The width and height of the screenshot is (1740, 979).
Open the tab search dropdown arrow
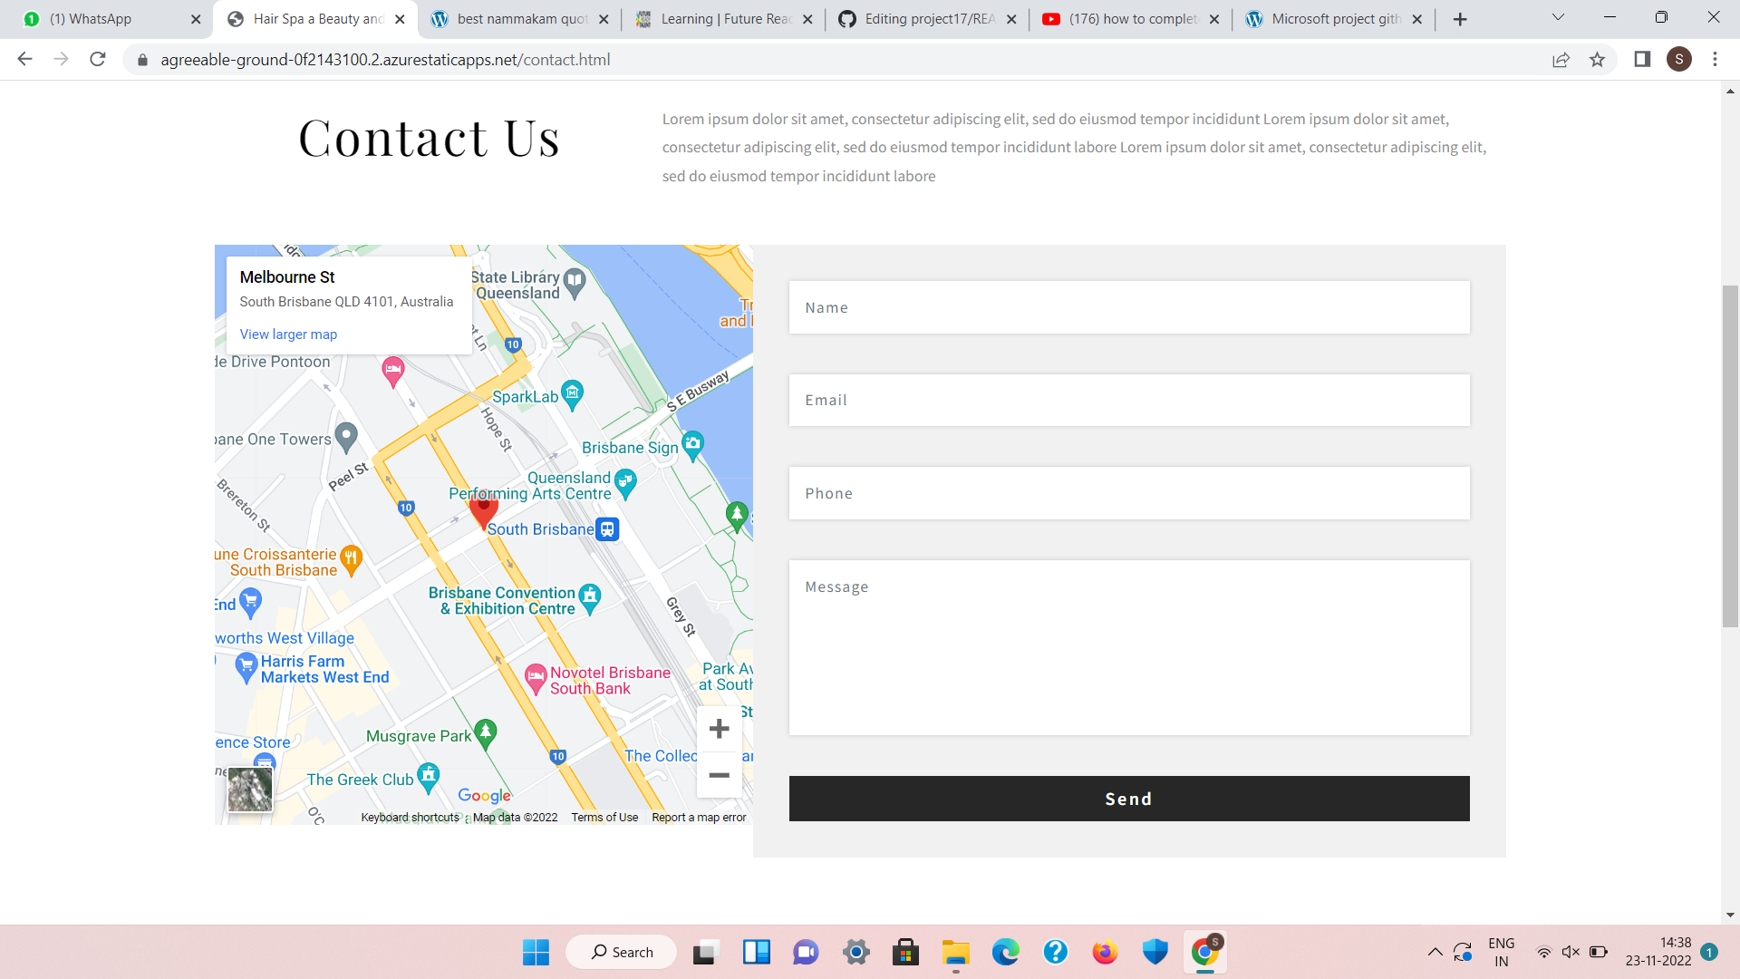(x=1557, y=18)
